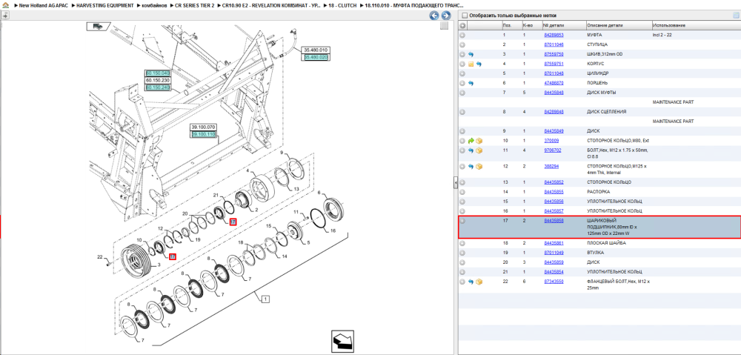Click reference label 35.480.010 in diagram
The width and height of the screenshot is (741, 355).
pyautogui.click(x=316, y=50)
